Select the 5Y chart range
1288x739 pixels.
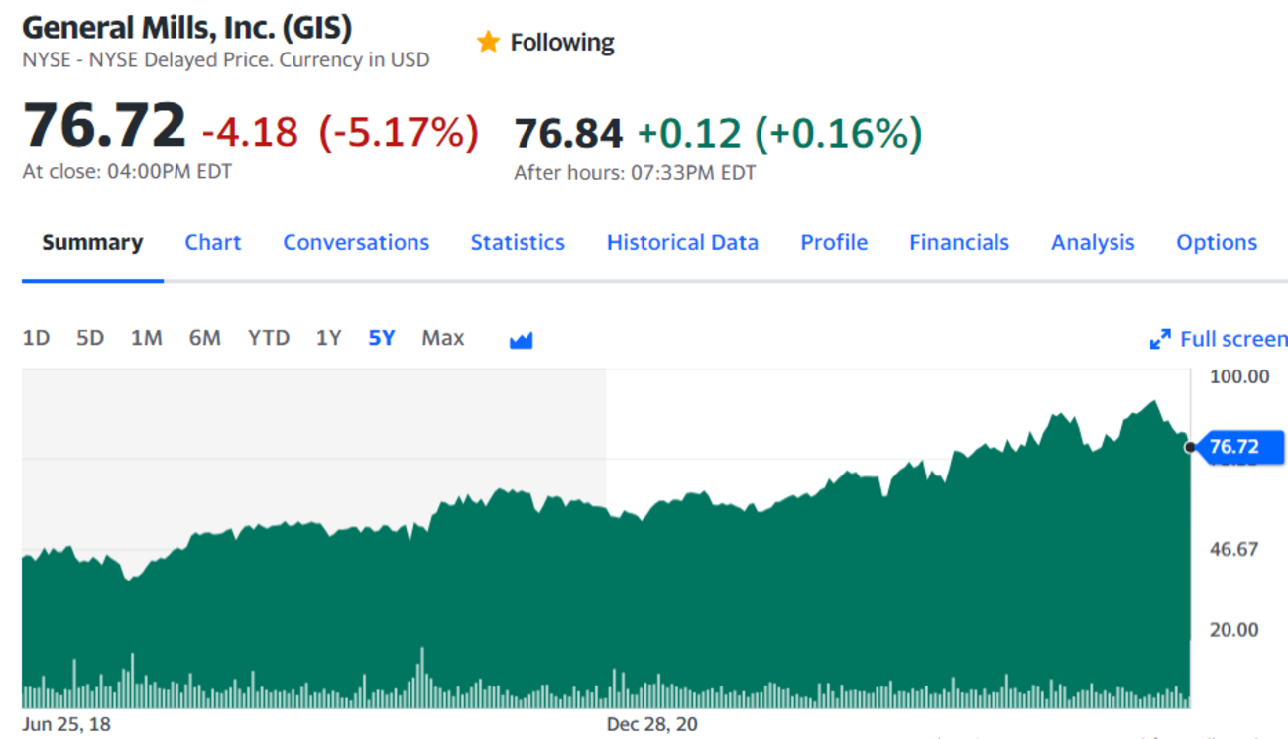coord(382,338)
